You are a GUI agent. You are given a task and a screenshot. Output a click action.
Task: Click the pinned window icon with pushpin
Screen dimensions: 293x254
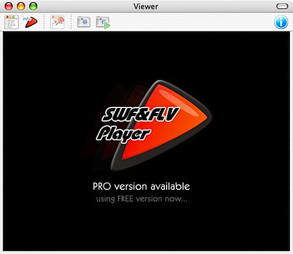point(57,22)
